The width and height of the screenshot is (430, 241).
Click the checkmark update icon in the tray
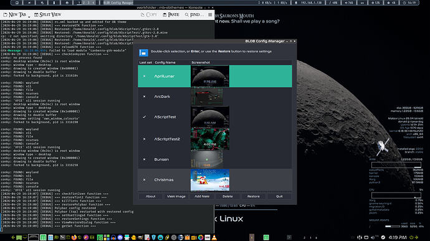point(383,237)
